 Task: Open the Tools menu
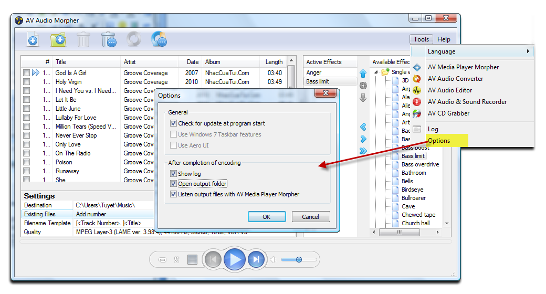[421, 39]
